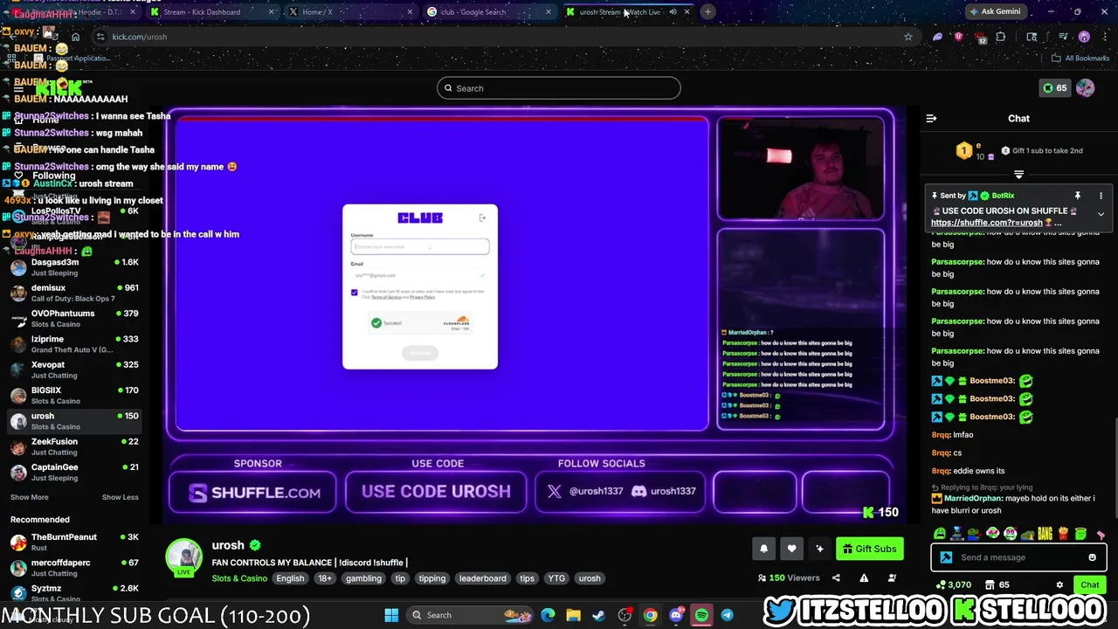Open File Explorer from the taskbar

pos(573,615)
